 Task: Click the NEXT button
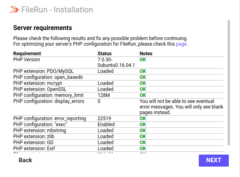214,160
